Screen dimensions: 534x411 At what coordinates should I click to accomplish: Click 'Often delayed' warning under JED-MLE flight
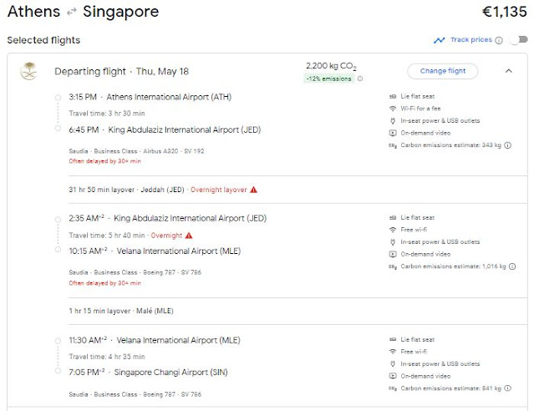click(x=105, y=283)
